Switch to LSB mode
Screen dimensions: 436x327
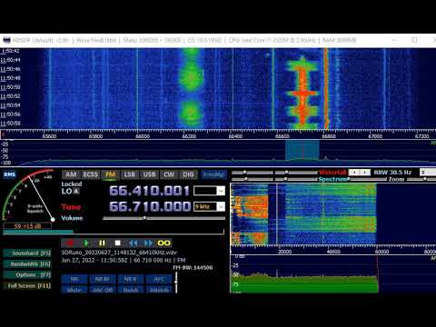(130, 174)
